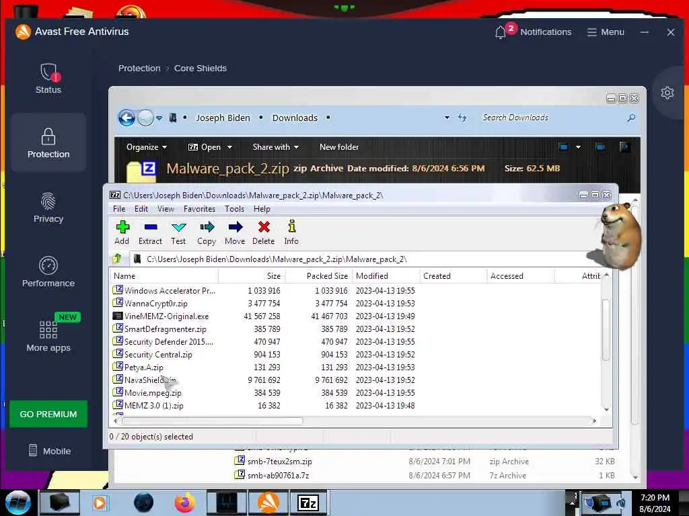This screenshot has width=689, height=516.
Task: Click the Explorer forward arrow button
Action: [145, 118]
